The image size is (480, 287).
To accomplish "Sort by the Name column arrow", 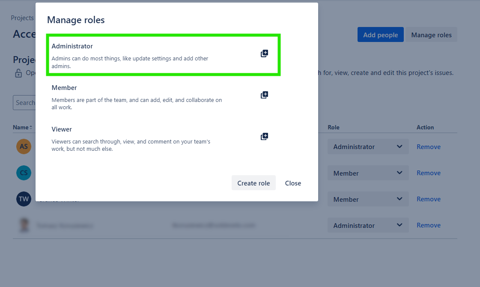I will [30, 127].
